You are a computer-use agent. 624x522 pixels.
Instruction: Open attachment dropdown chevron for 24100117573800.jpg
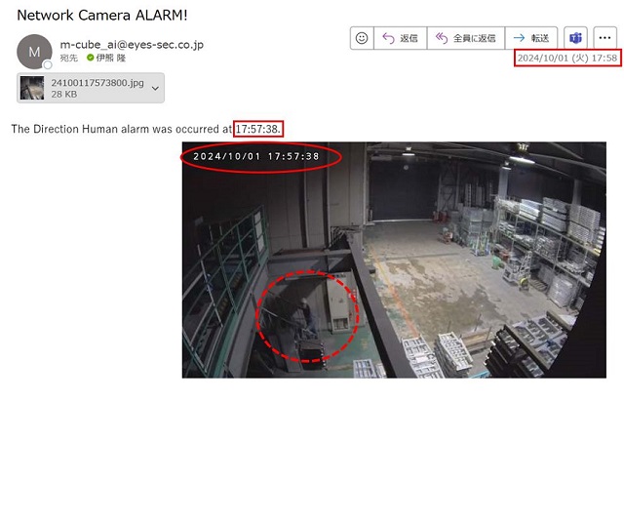(156, 88)
